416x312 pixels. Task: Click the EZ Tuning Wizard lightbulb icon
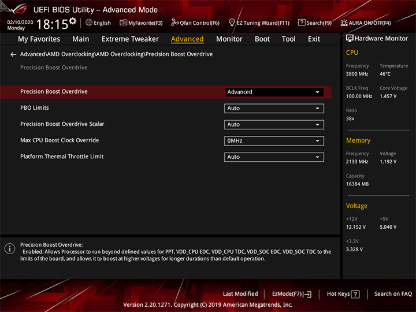(232, 23)
